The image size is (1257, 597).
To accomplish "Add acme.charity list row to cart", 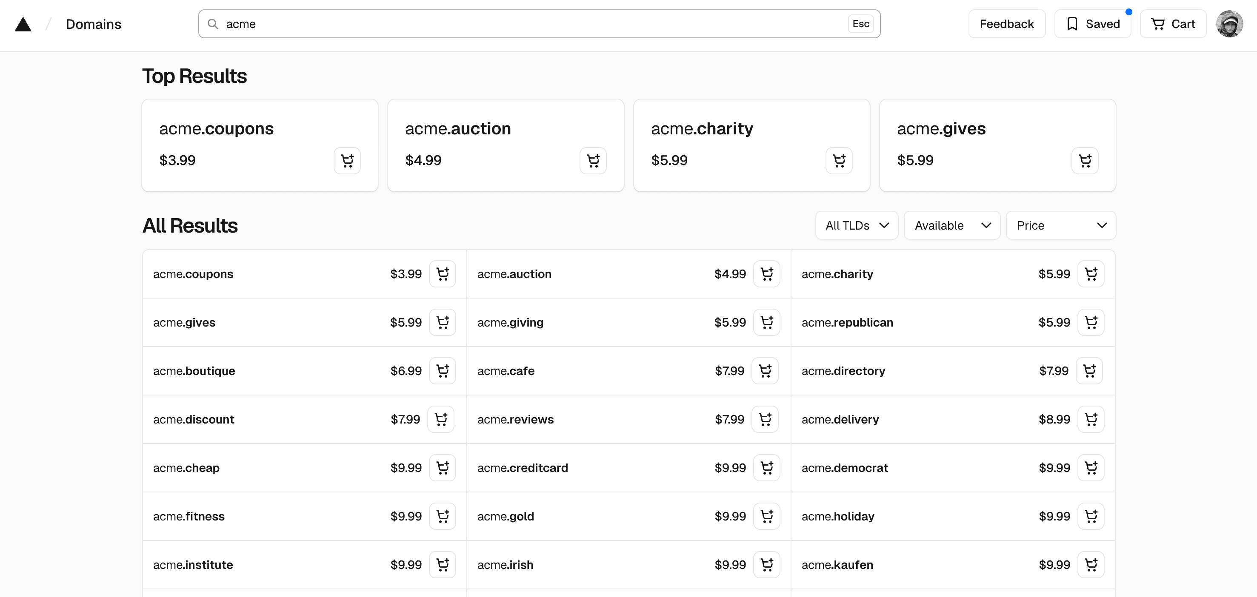I will (1091, 274).
